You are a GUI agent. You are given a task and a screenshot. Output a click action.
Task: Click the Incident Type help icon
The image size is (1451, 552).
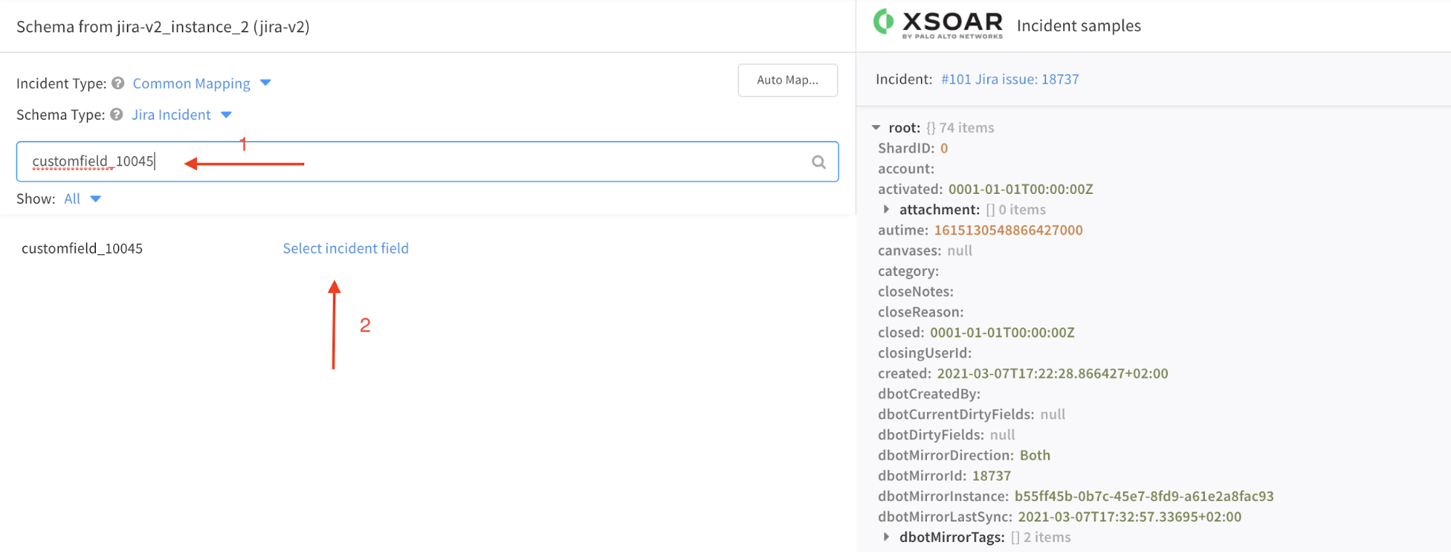118,84
